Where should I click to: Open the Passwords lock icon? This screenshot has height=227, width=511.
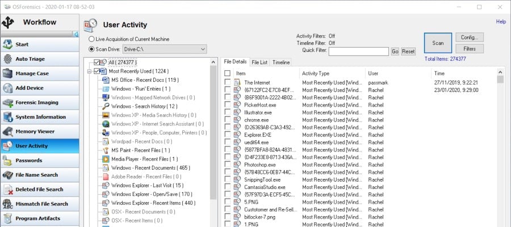click(x=7, y=160)
